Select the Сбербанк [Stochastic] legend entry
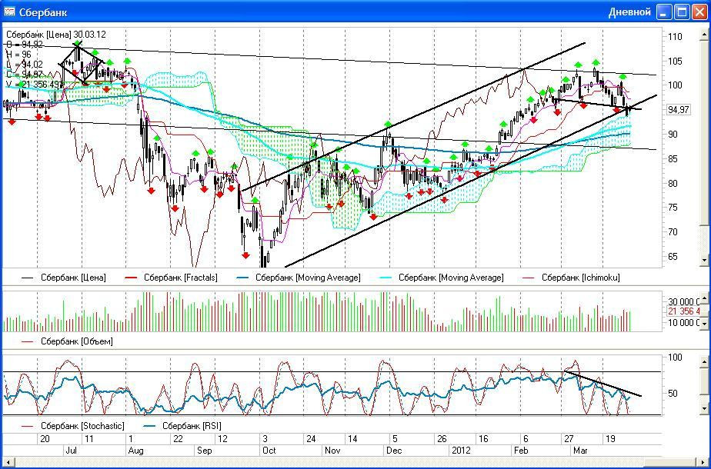The width and height of the screenshot is (711, 469). coord(72,427)
